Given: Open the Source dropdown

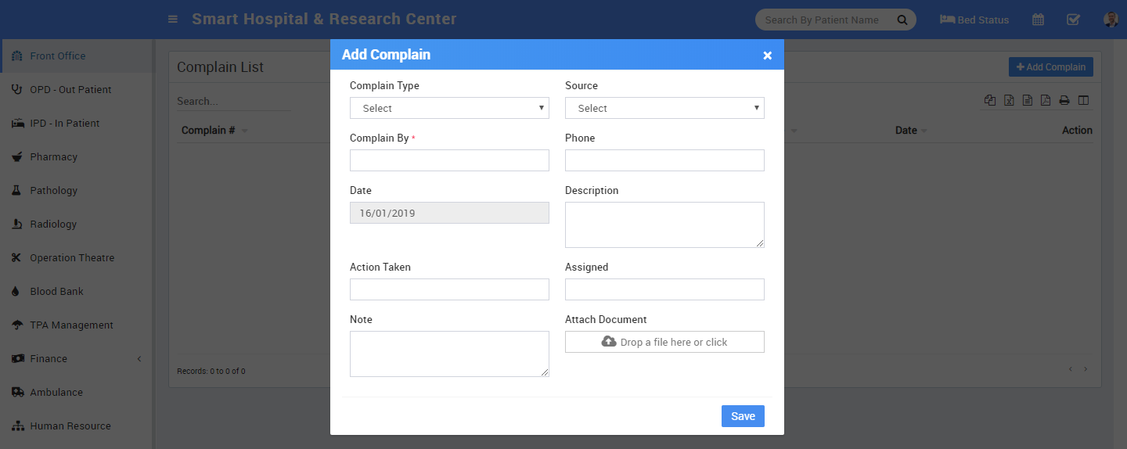Looking at the screenshot, I should (664, 108).
